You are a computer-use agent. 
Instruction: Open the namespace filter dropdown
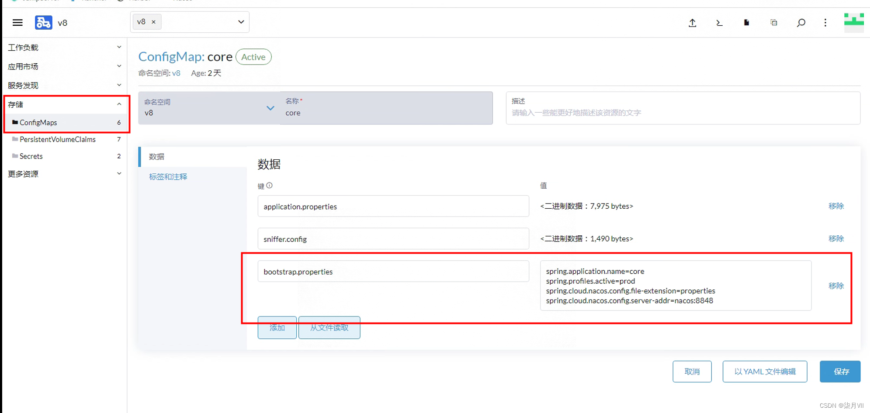coord(241,22)
